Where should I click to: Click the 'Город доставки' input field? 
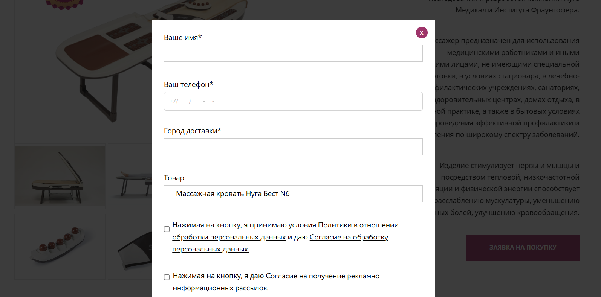tap(293, 147)
